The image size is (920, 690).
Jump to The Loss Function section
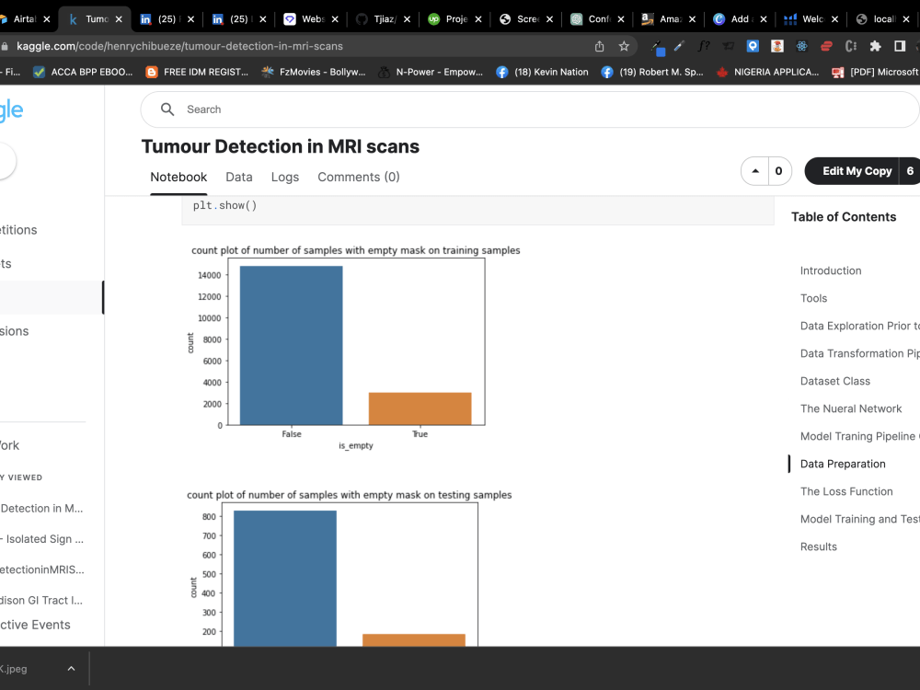coord(846,491)
